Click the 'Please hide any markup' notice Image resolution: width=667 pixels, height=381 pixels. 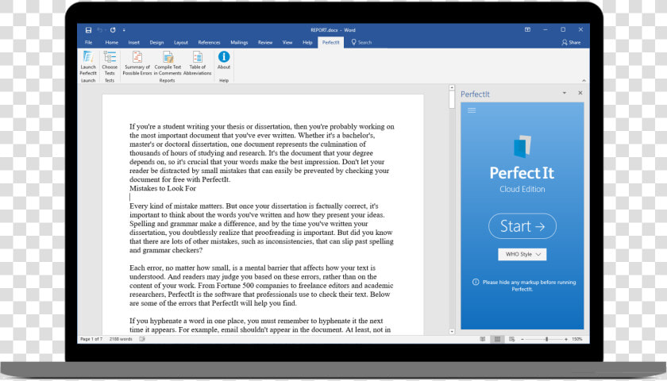(x=529, y=285)
